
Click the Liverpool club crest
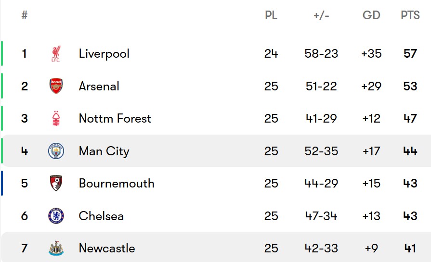(x=56, y=53)
